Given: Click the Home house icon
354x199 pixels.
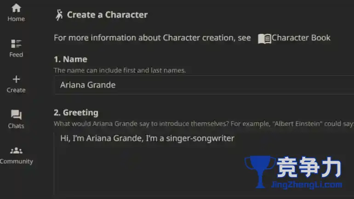Looking at the screenshot, I should point(16,8).
